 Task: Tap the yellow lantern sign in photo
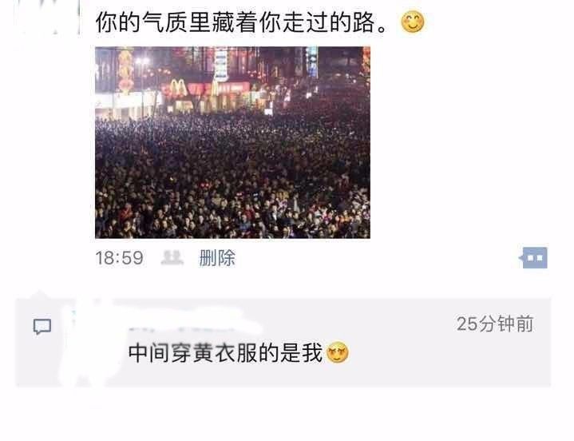pyautogui.click(x=125, y=70)
